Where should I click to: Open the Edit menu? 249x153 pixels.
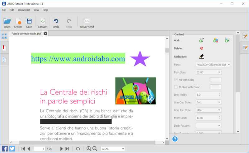click(12, 10)
